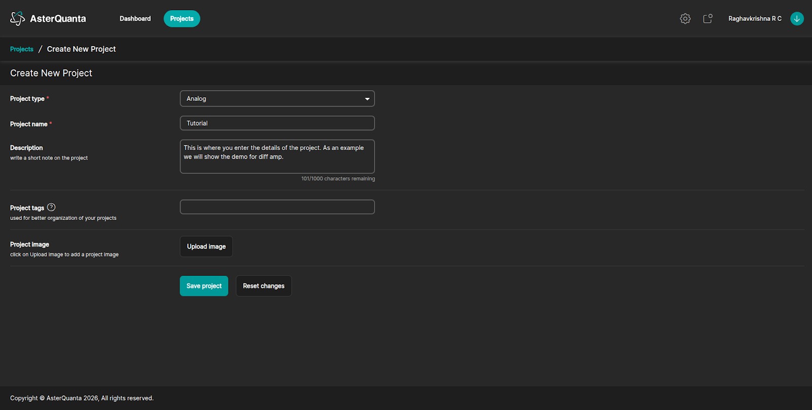
Task: Go back via Projects breadcrumb link
Action: [22, 49]
